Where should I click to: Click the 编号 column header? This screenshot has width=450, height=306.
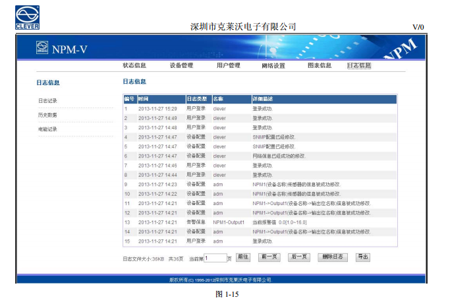pyautogui.click(x=129, y=99)
